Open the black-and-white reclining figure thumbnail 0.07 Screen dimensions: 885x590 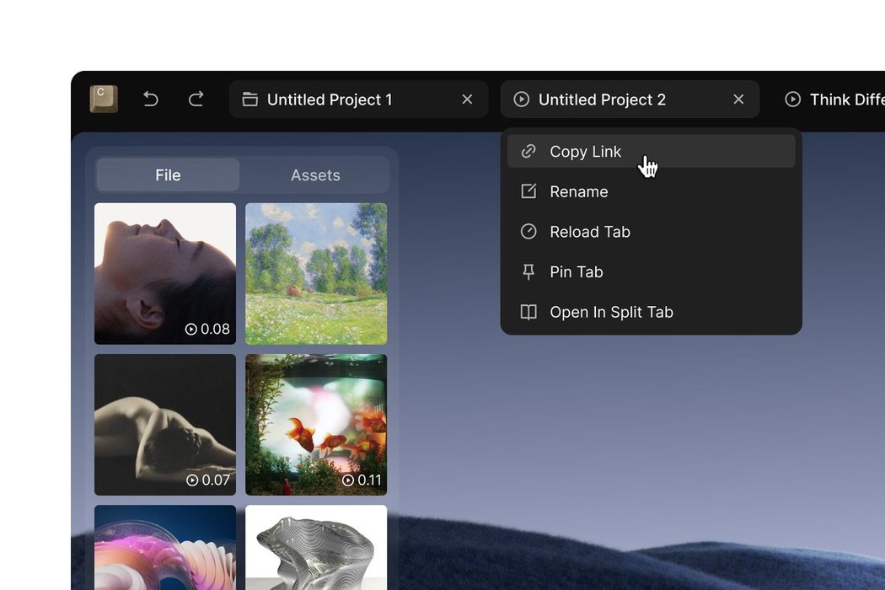click(x=165, y=425)
